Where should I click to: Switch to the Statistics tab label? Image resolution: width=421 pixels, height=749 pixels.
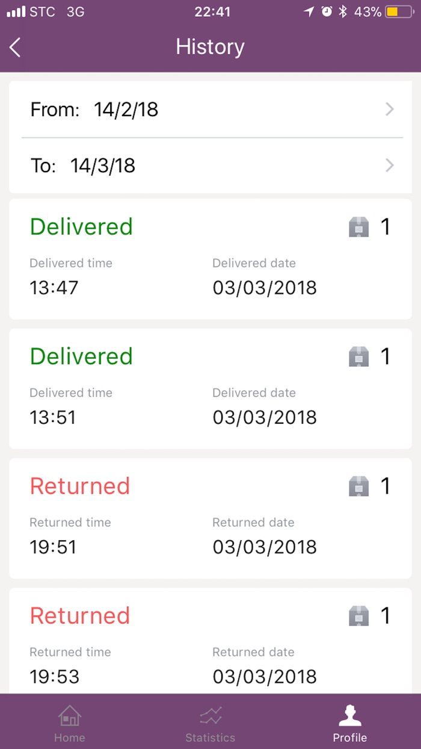(210, 738)
